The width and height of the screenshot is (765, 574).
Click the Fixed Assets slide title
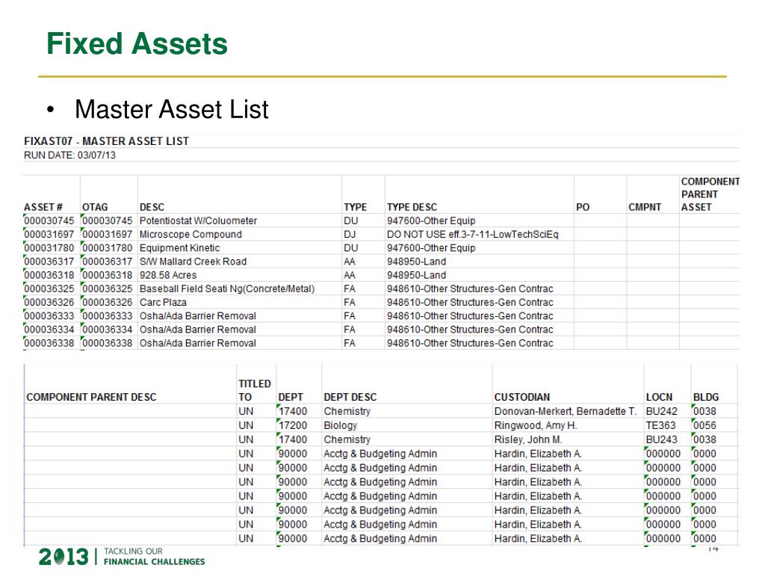(137, 44)
